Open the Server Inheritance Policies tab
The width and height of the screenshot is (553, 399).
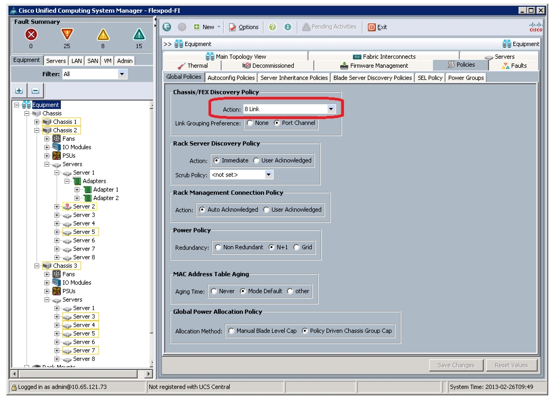click(x=294, y=78)
